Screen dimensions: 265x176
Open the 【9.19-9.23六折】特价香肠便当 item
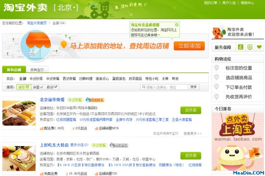pyautogui.click(x=132, y=165)
